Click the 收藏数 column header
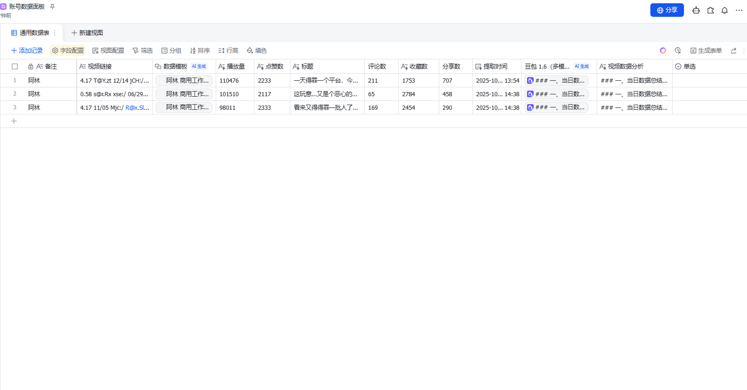The image size is (747, 390). pos(419,66)
